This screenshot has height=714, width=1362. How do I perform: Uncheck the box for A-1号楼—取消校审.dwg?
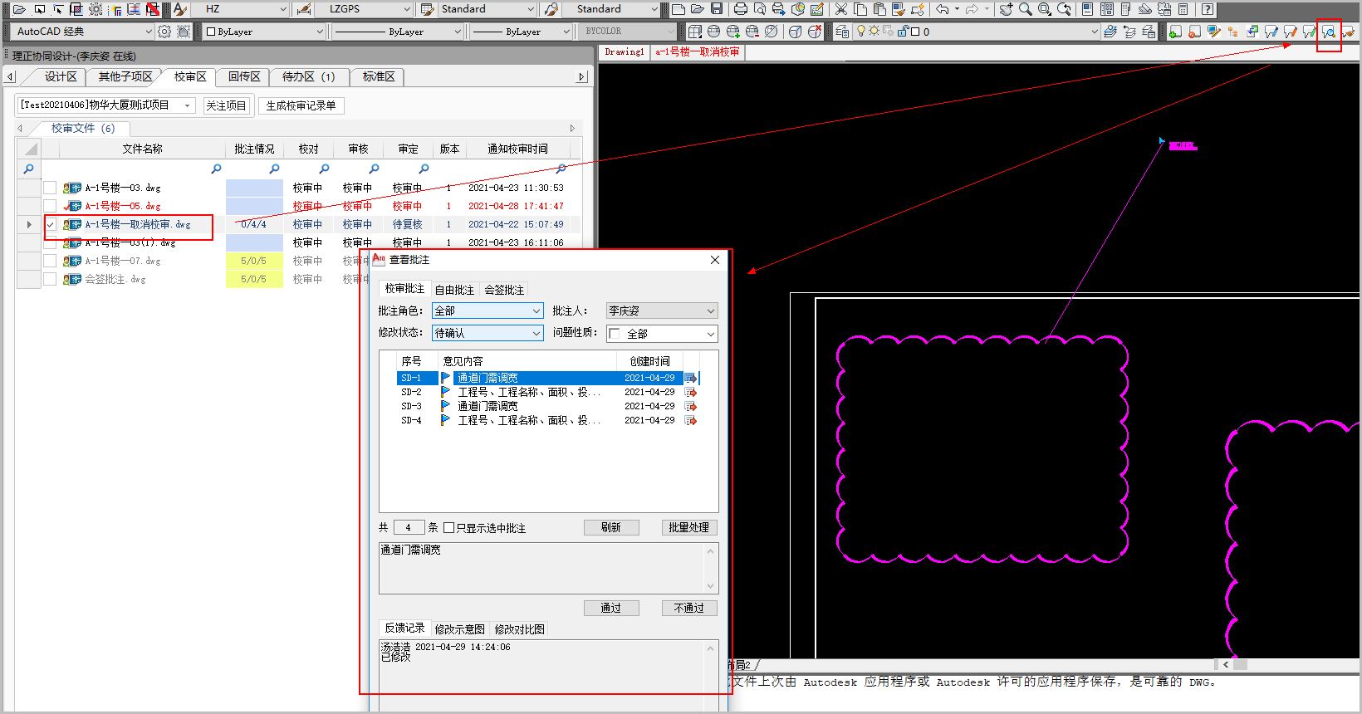click(51, 224)
